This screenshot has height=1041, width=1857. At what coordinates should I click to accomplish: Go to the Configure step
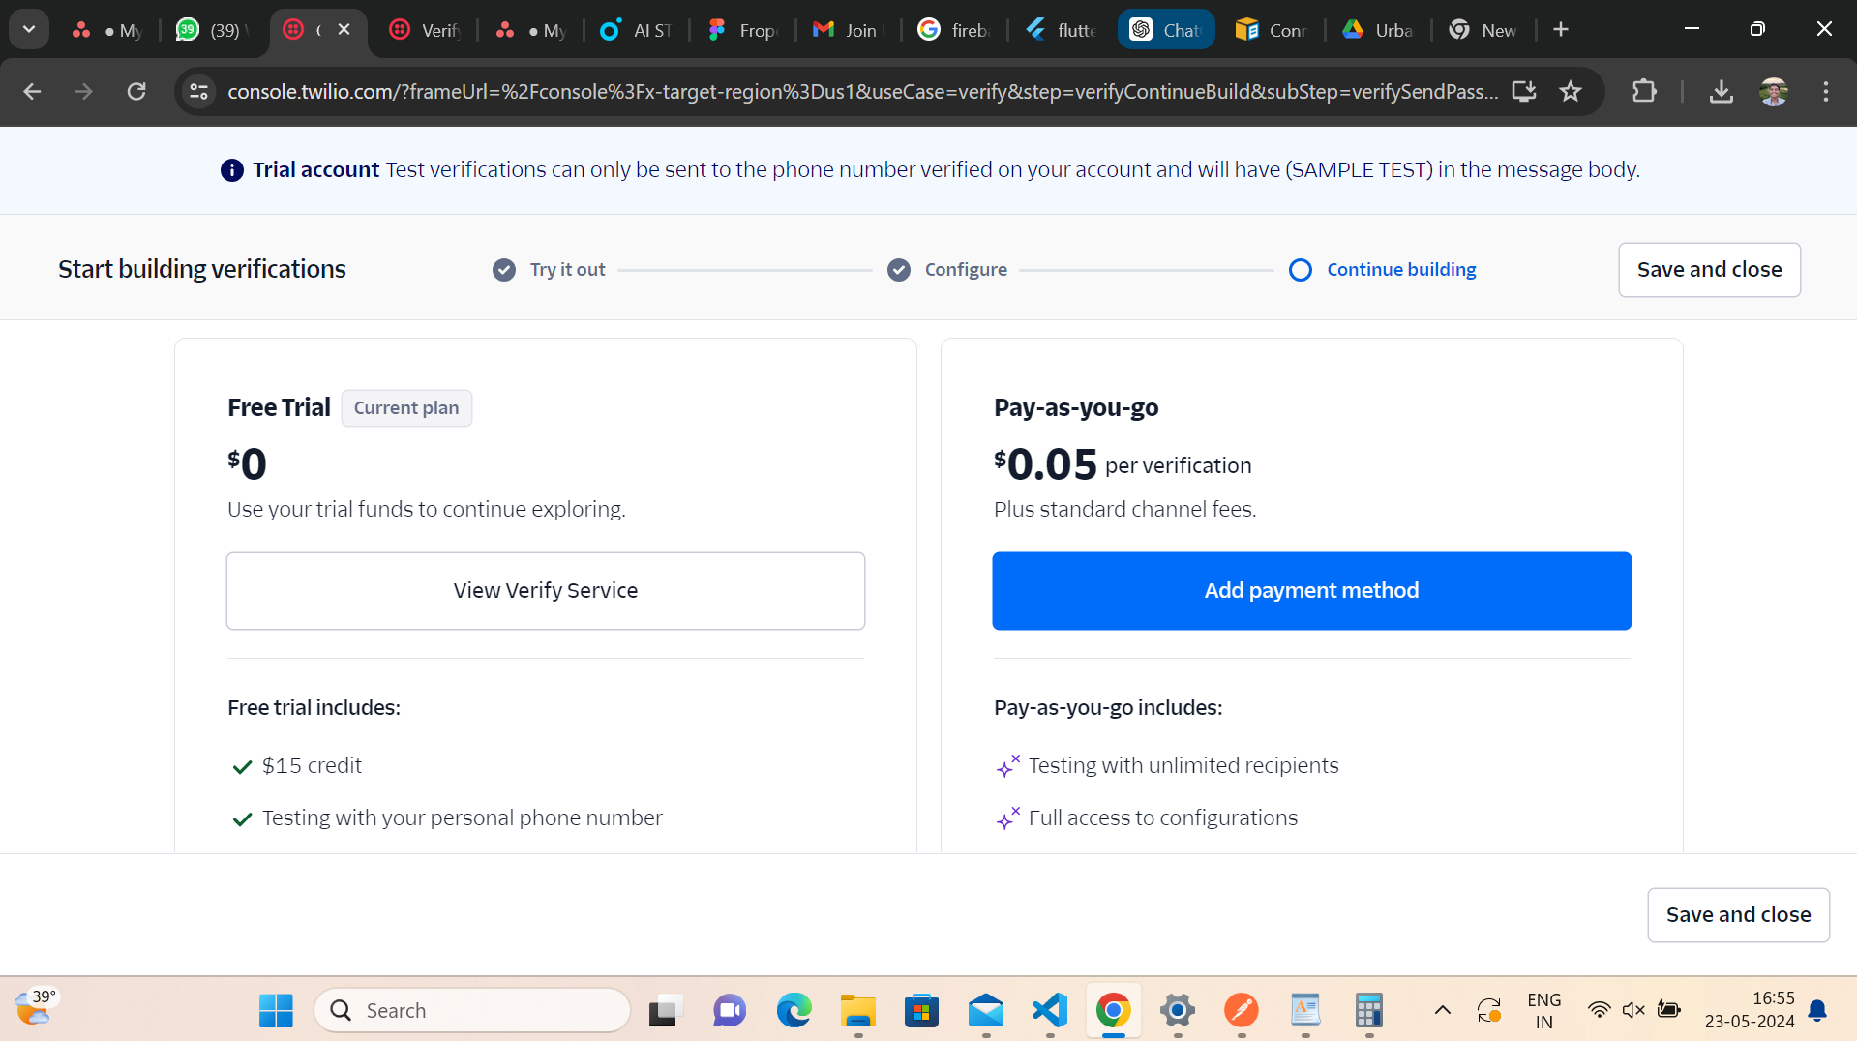coord(947,269)
